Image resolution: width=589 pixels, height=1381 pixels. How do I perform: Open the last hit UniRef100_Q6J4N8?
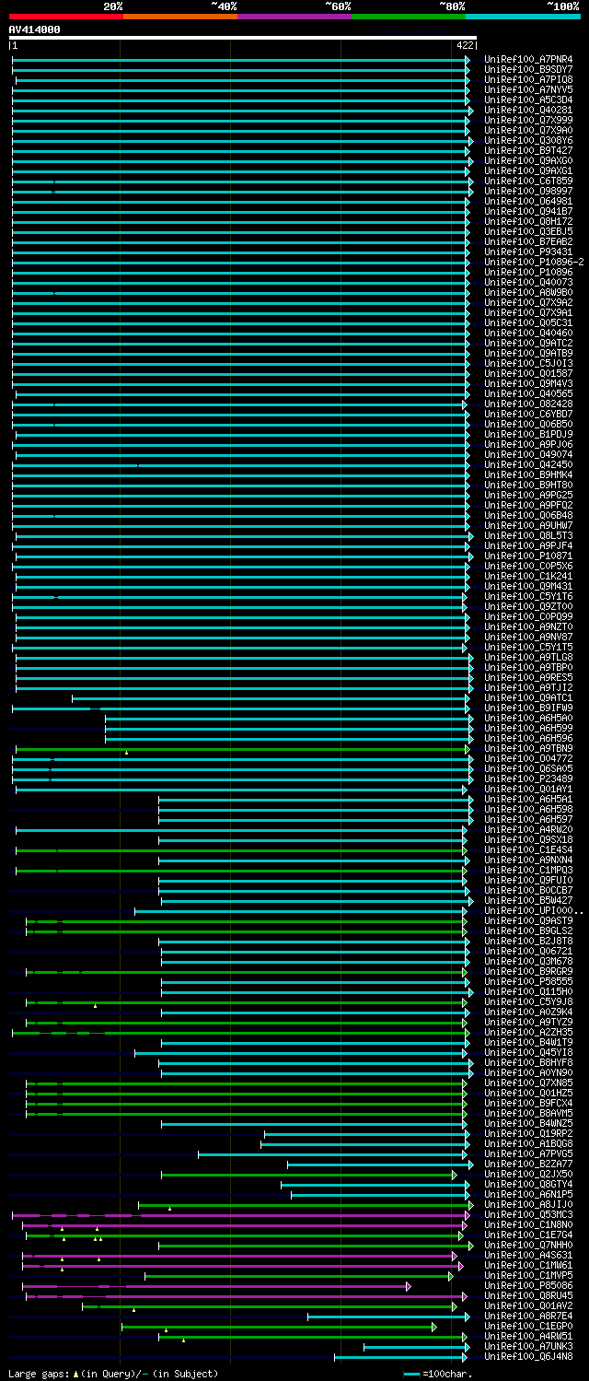coord(528,1356)
